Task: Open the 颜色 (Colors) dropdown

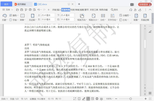Action: click(x=14, y=15)
